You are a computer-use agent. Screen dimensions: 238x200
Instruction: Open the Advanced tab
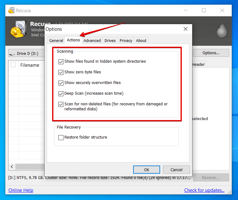(x=92, y=41)
